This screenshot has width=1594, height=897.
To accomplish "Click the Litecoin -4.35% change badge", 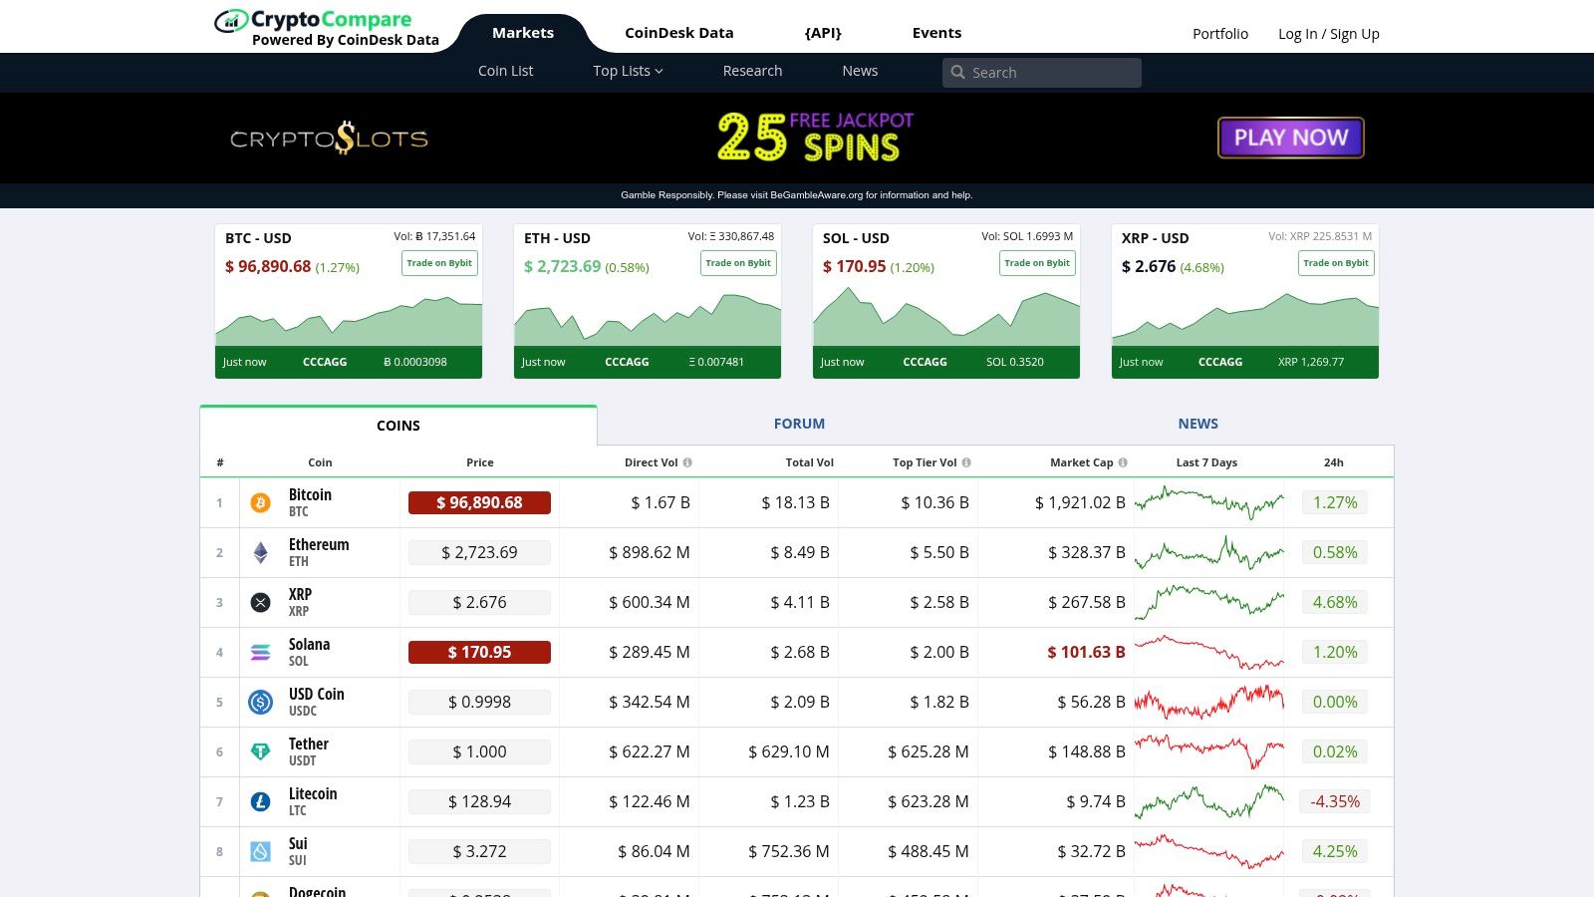I will [1335, 802].
